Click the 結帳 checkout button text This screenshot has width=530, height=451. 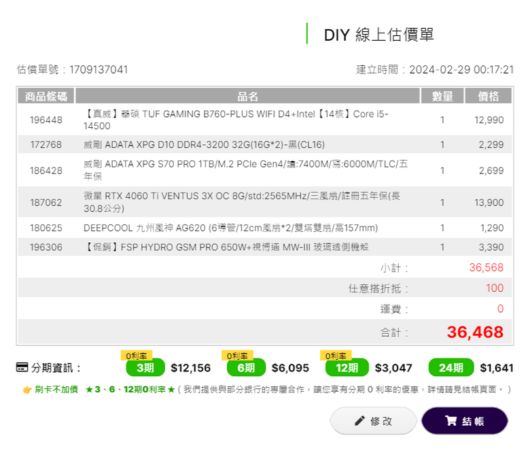pyautogui.click(x=473, y=421)
